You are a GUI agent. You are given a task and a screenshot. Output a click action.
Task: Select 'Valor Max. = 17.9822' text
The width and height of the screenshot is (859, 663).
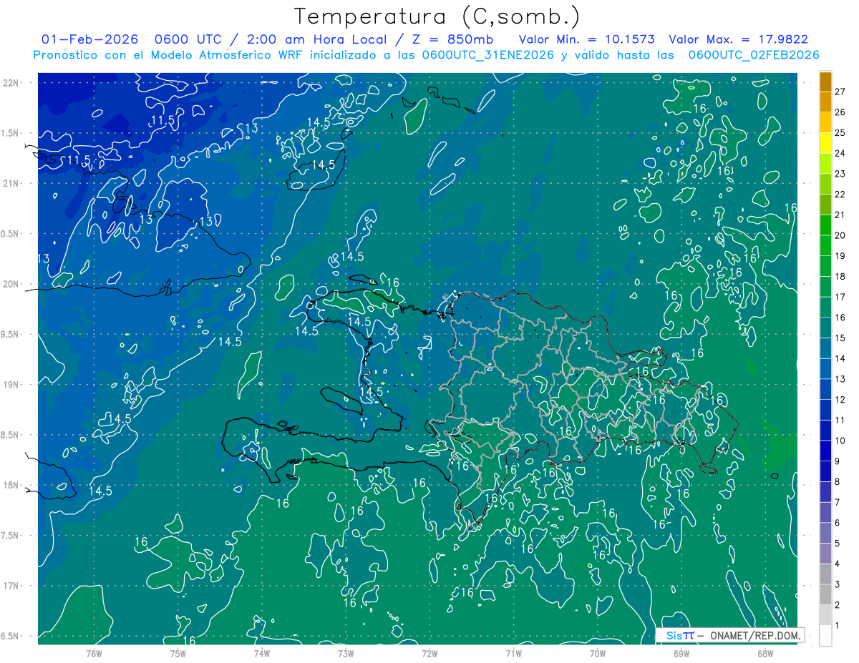[738, 39]
